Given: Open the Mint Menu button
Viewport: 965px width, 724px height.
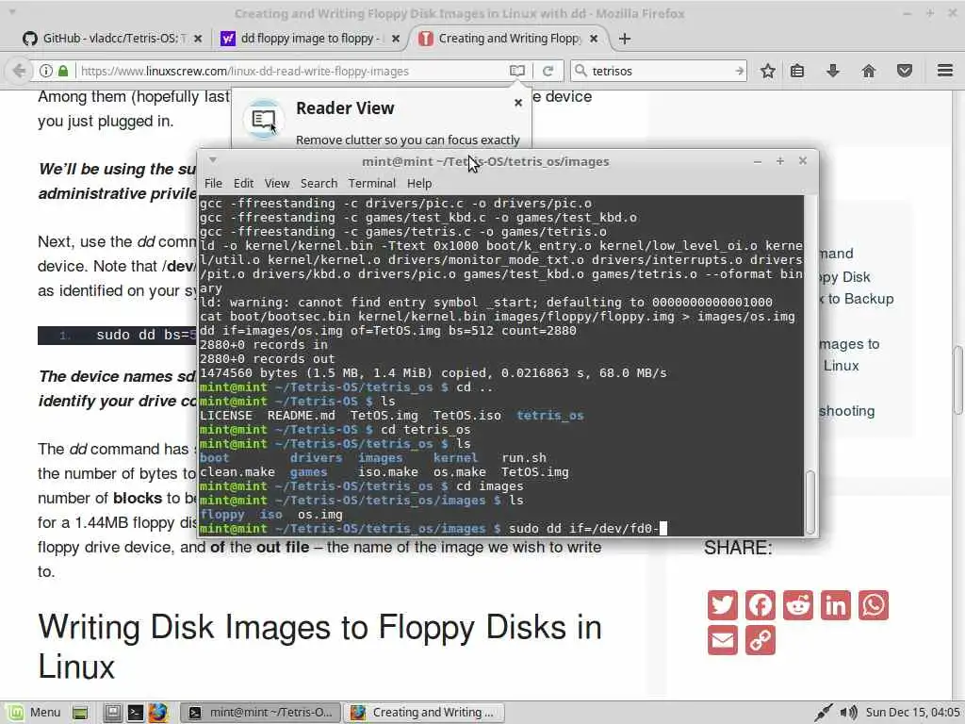Looking at the screenshot, I should 35,713.
